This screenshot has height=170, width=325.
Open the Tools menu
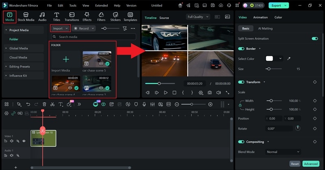pos(73,6)
